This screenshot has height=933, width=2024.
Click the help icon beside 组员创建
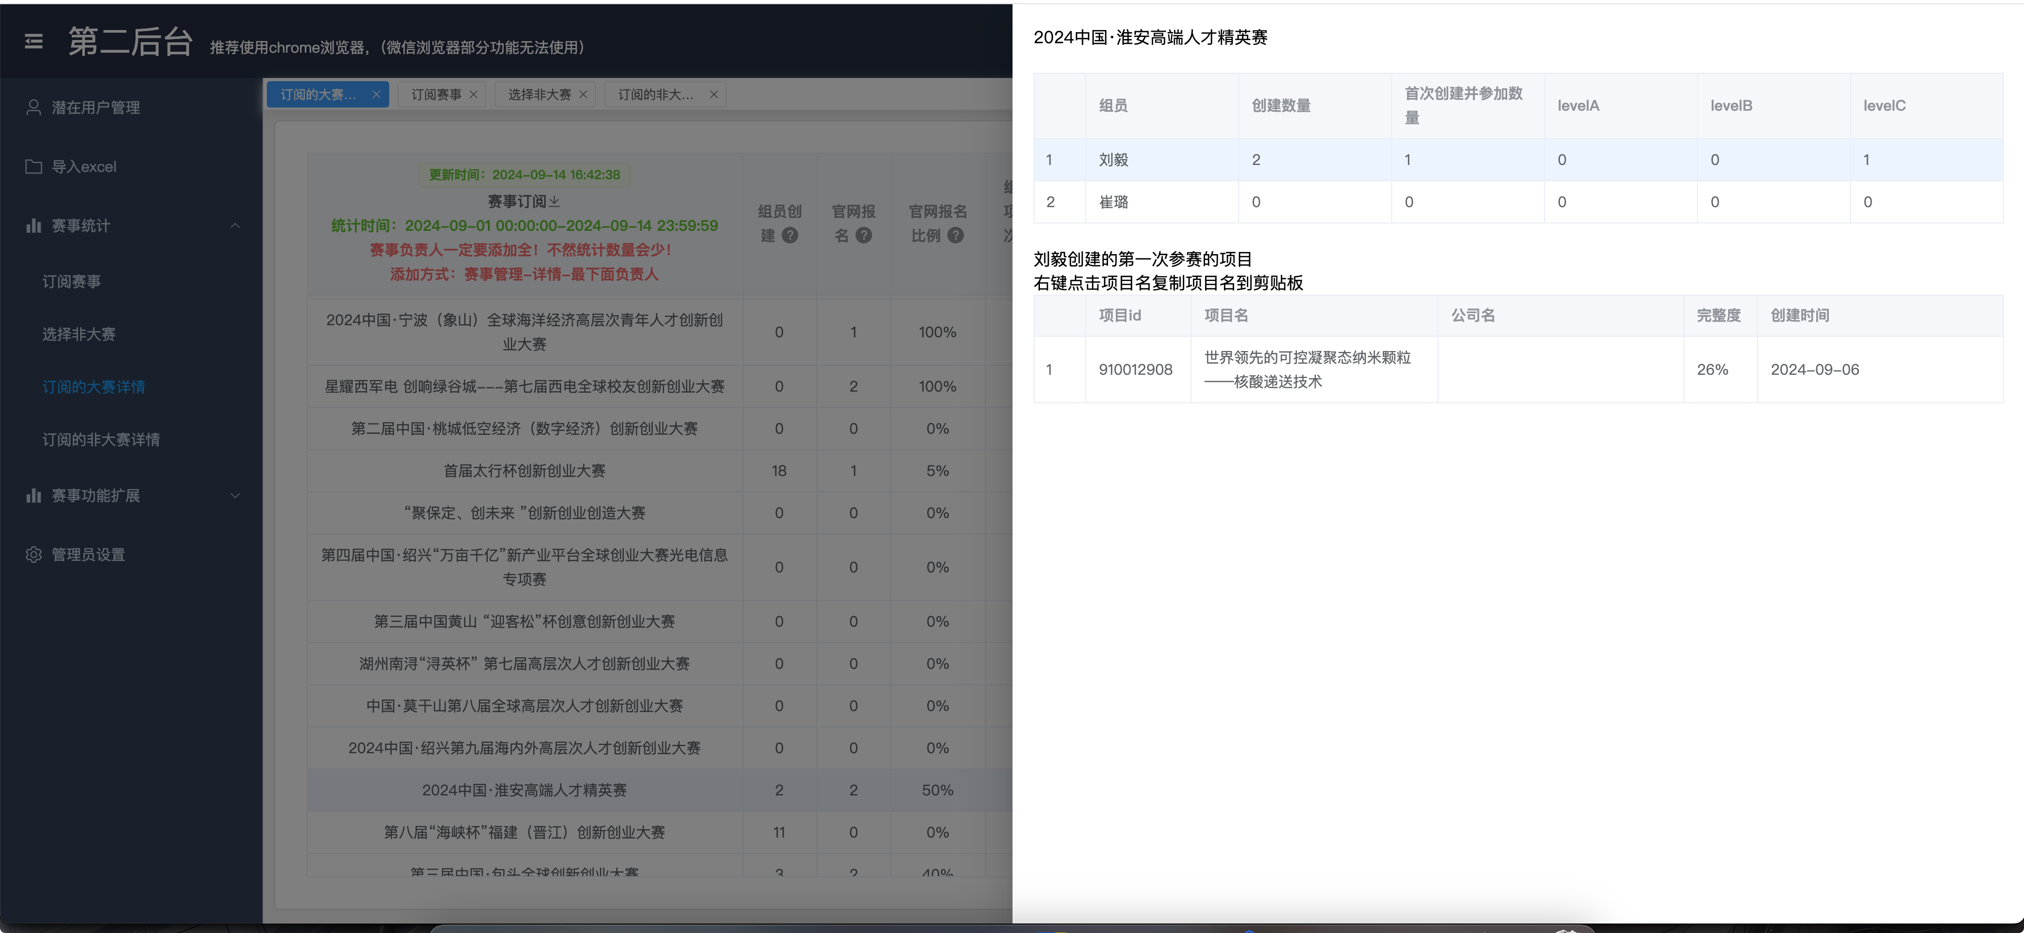click(x=791, y=235)
